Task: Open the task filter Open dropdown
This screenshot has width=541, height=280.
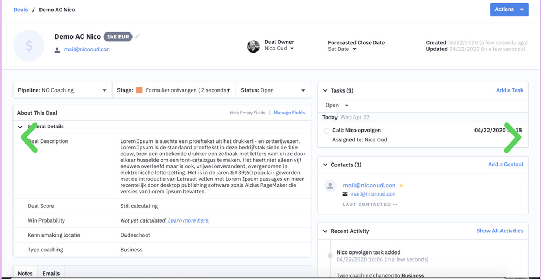Action: pos(337,105)
